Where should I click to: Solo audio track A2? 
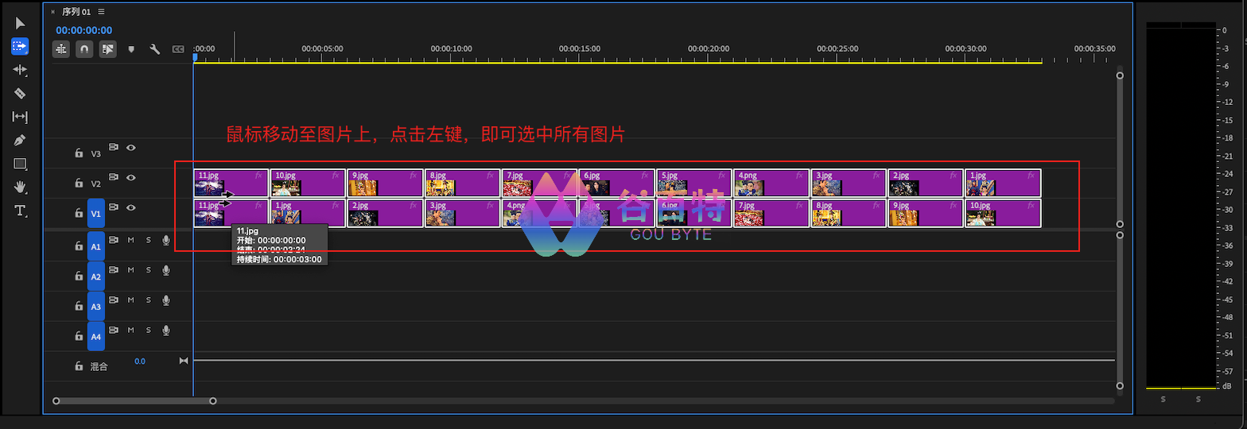pos(148,270)
